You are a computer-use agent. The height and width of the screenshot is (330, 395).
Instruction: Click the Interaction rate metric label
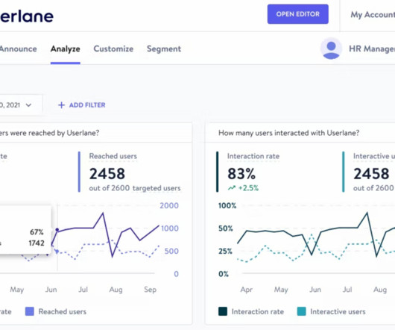[x=253, y=156]
